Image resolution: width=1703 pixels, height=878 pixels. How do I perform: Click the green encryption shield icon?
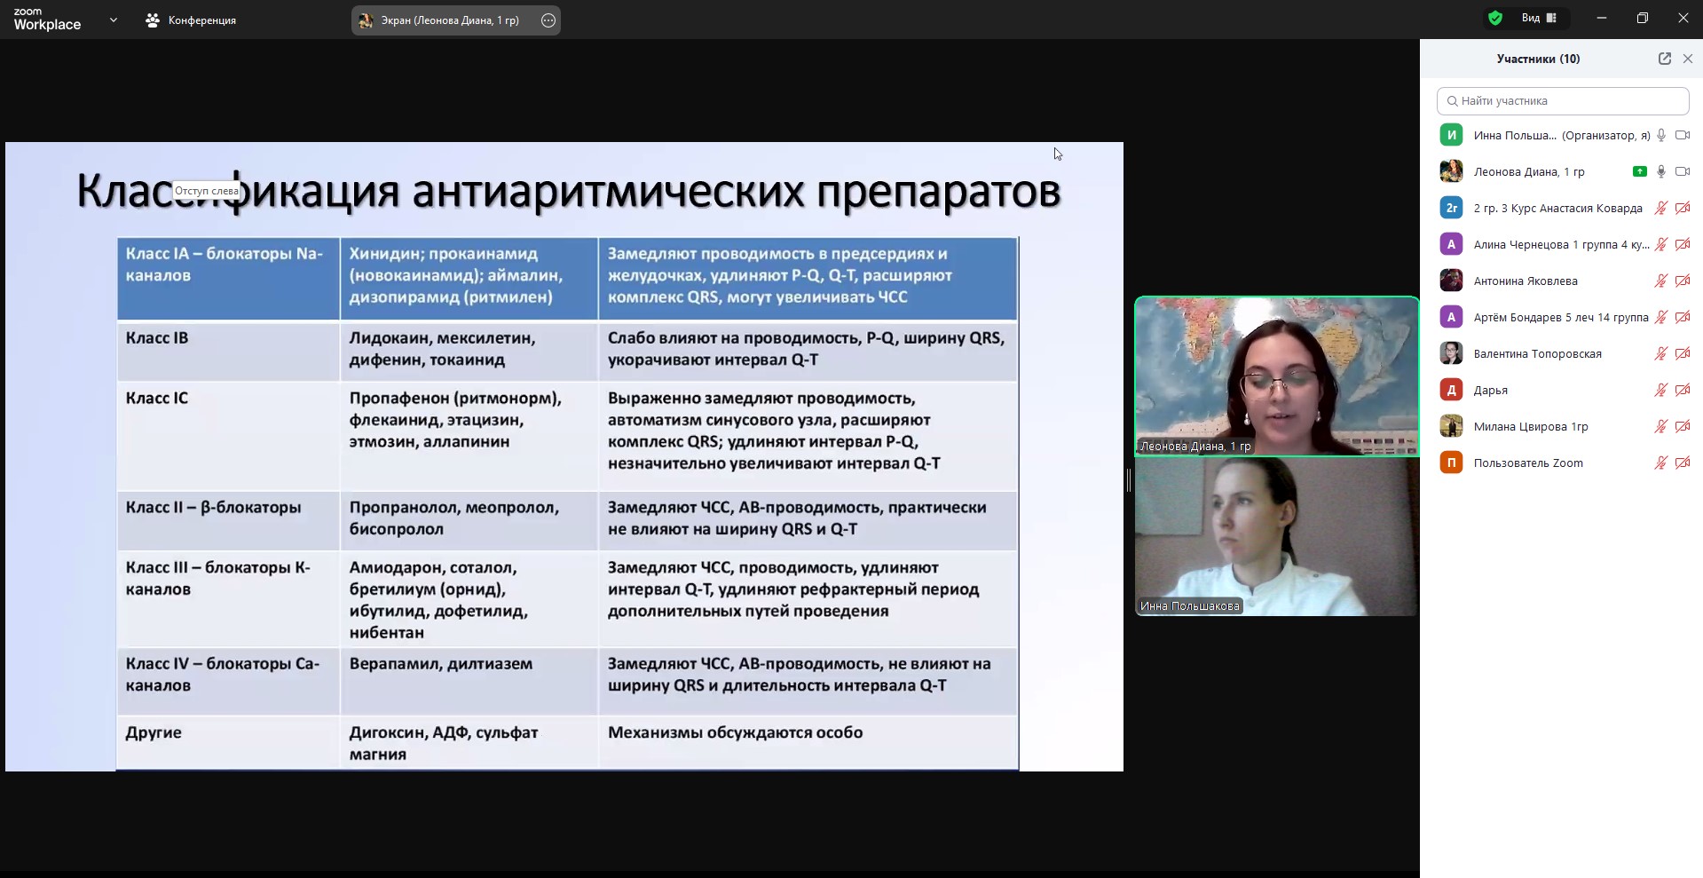tap(1495, 19)
